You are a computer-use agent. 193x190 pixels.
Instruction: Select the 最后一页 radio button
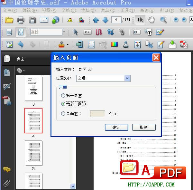click(x=63, y=104)
